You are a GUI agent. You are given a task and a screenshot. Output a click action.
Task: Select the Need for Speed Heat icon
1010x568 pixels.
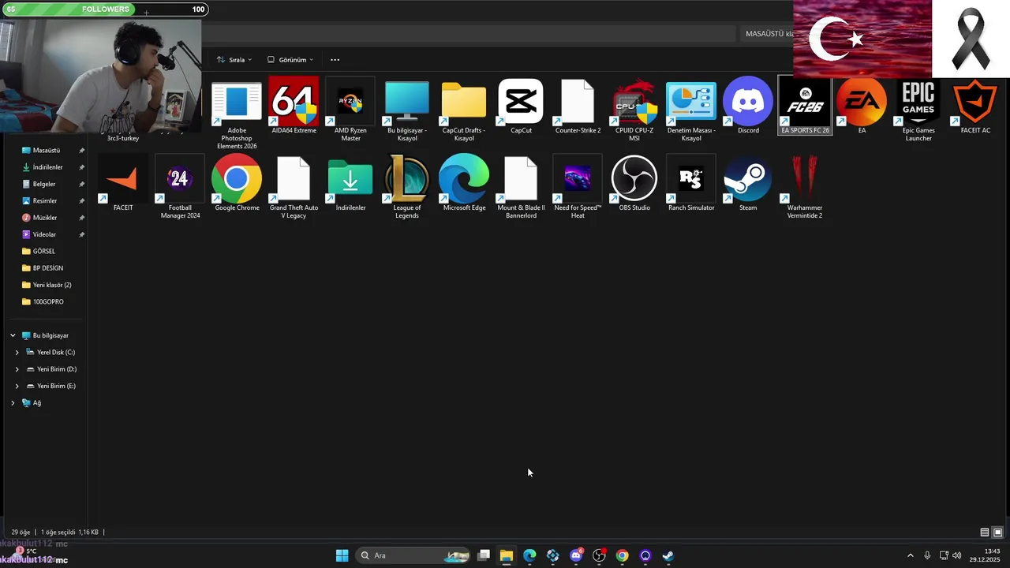tap(578, 187)
